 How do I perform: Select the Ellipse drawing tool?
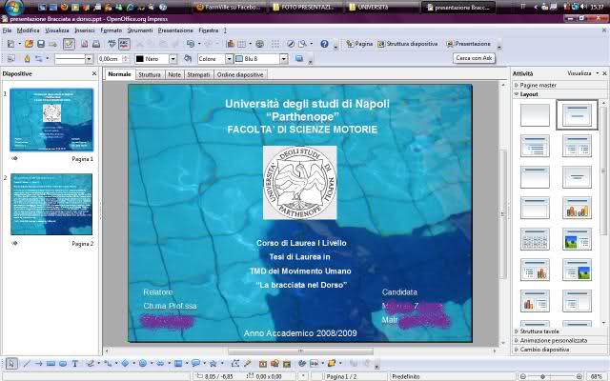(62, 364)
